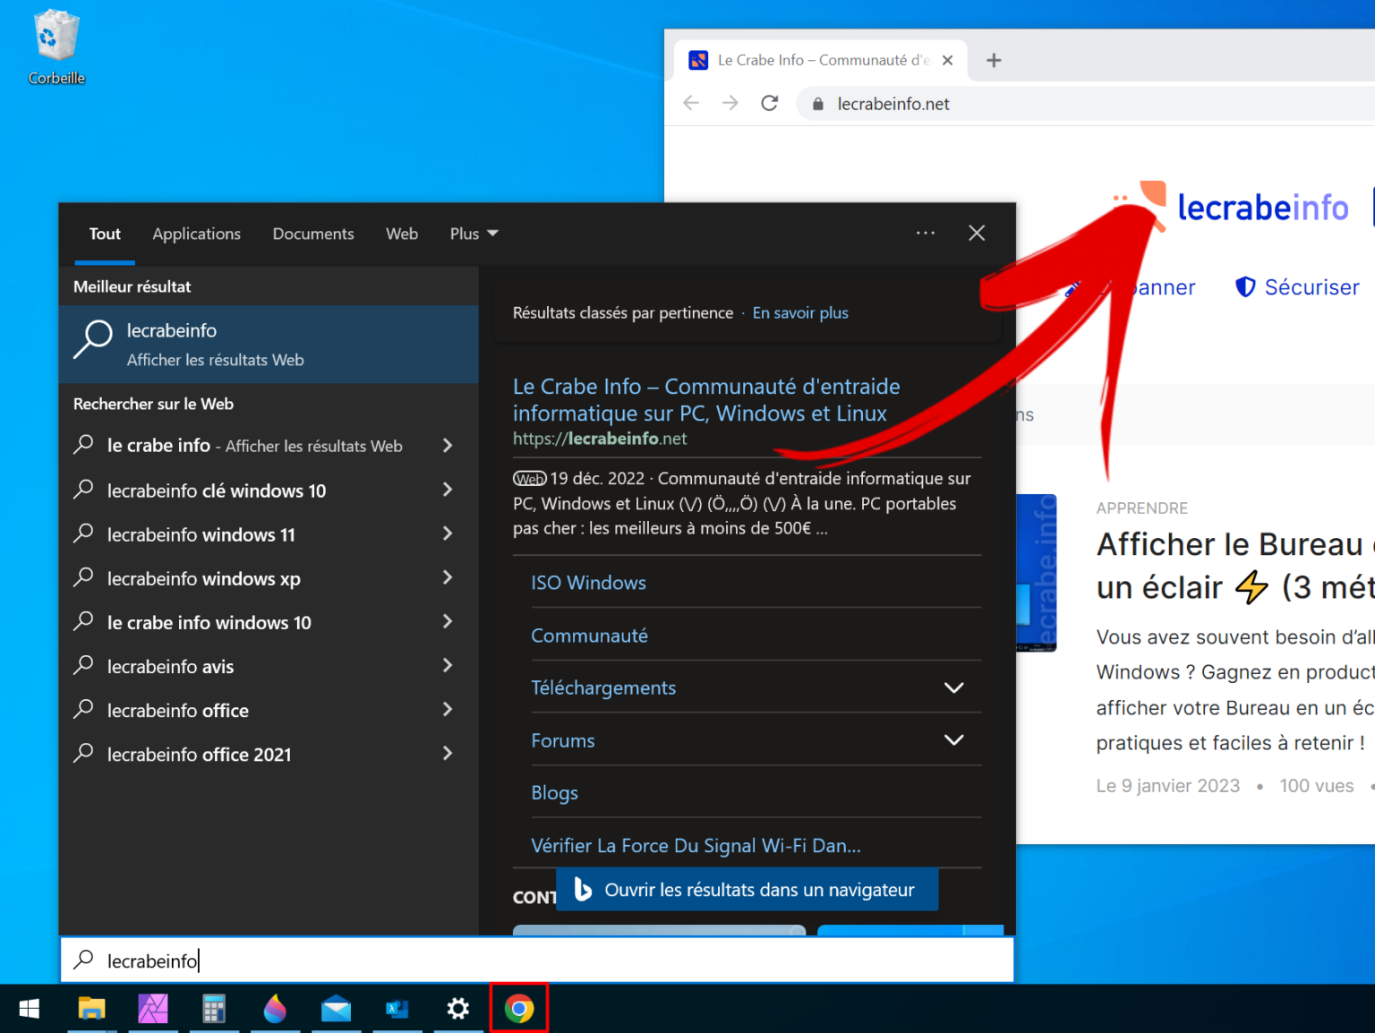Image resolution: width=1375 pixels, height=1033 pixels.
Task: Open the Windows Start menu
Action: 28,1008
